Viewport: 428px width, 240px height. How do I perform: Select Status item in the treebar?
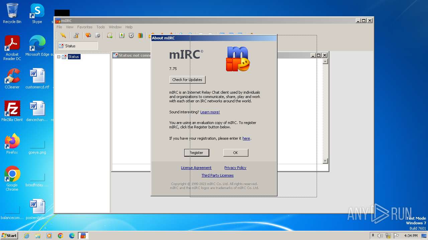click(74, 57)
